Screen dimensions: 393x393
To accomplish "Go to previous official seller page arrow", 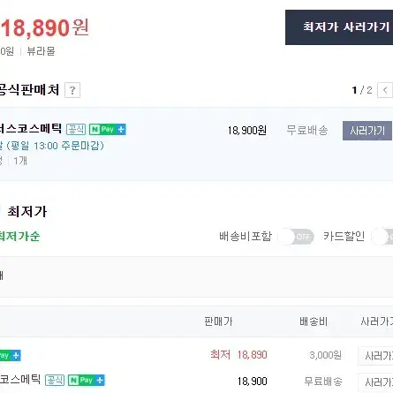I will point(385,90).
